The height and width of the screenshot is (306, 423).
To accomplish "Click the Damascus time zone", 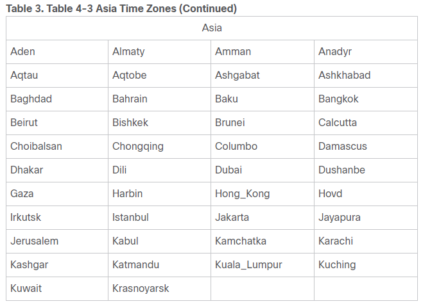I will [x=343, y=147].
